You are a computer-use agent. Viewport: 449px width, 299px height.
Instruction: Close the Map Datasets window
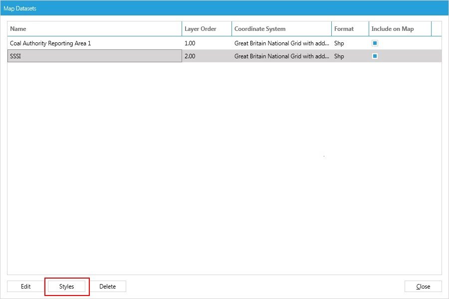423,286
